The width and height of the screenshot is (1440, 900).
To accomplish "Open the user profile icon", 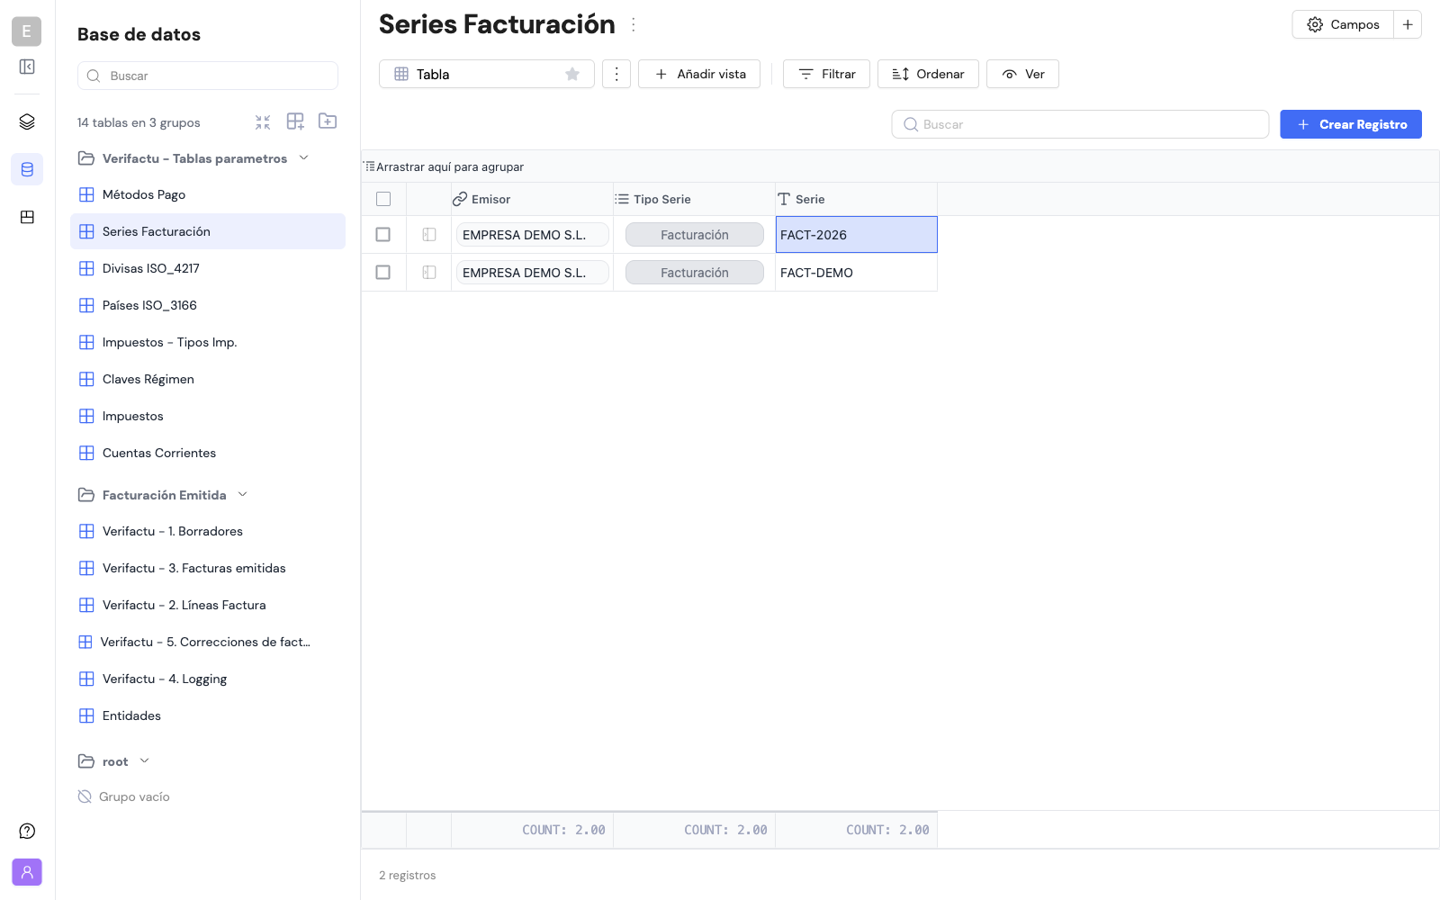I will coord(27,872).
